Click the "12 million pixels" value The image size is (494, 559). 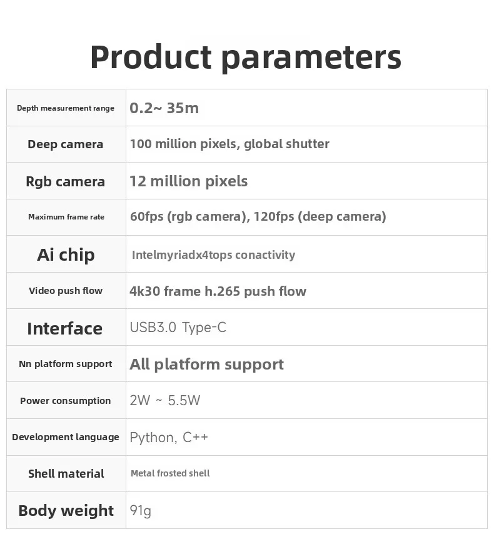tap(188, 181)
